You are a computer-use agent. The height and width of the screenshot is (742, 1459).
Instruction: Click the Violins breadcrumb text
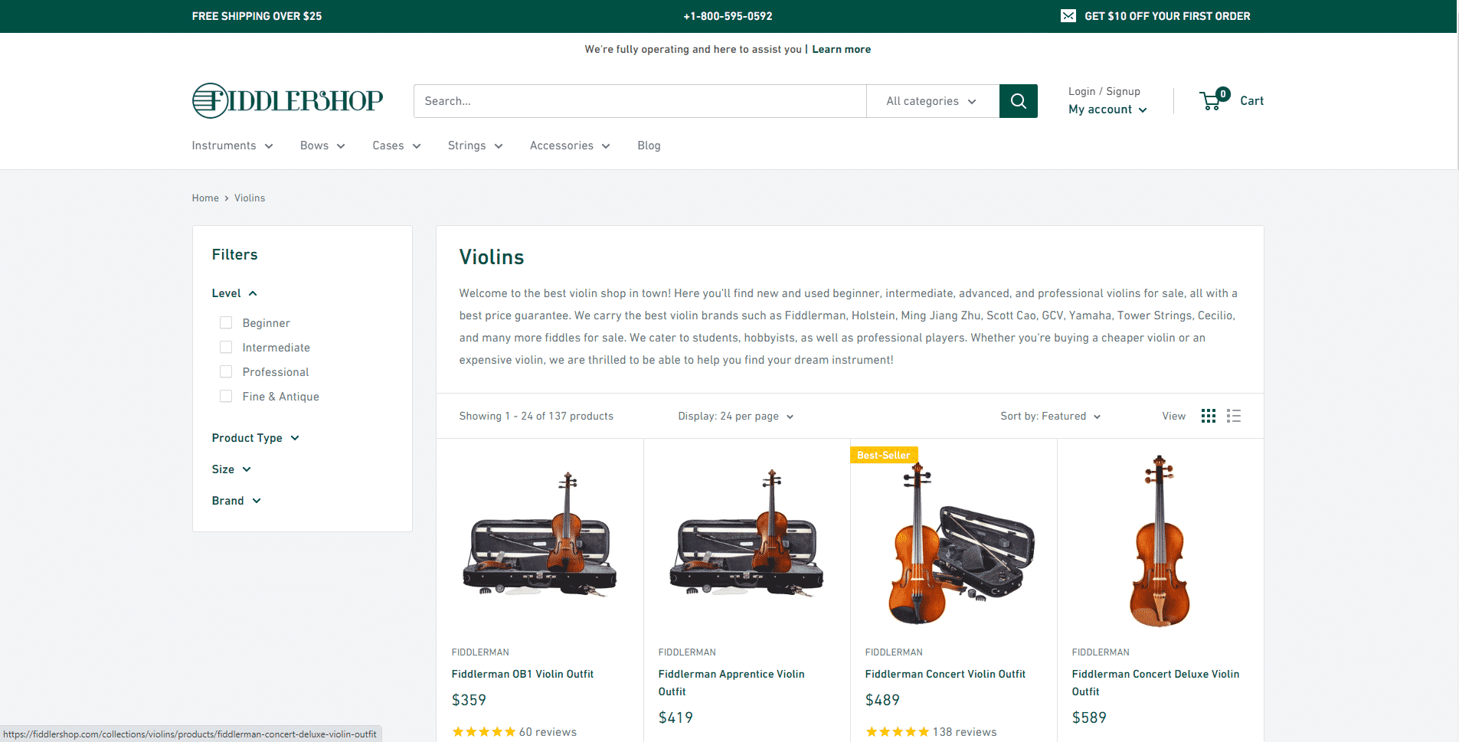[x=250, y=198]
